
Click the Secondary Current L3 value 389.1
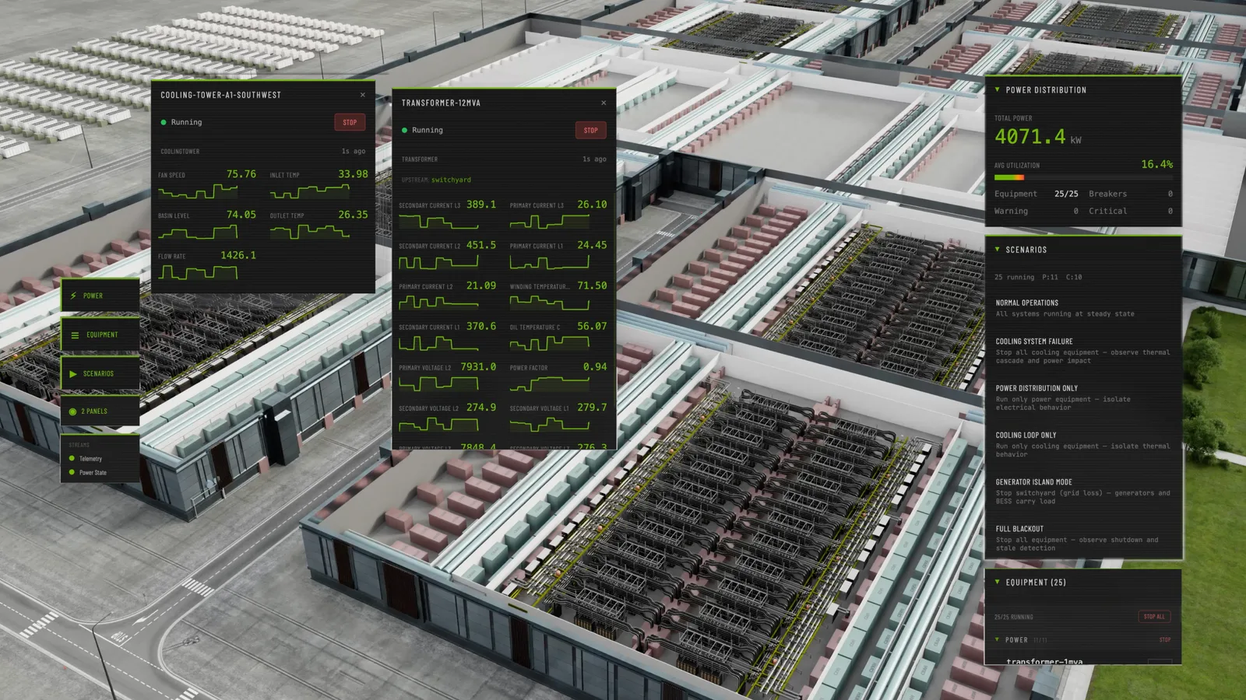click(x=481, y=205)
